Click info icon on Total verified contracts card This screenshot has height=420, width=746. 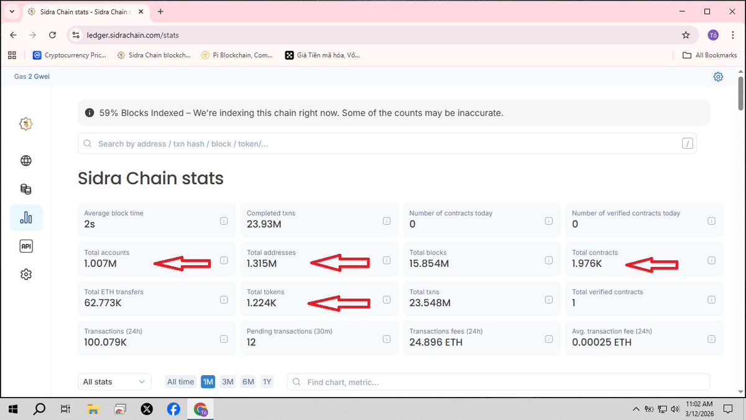712,300
